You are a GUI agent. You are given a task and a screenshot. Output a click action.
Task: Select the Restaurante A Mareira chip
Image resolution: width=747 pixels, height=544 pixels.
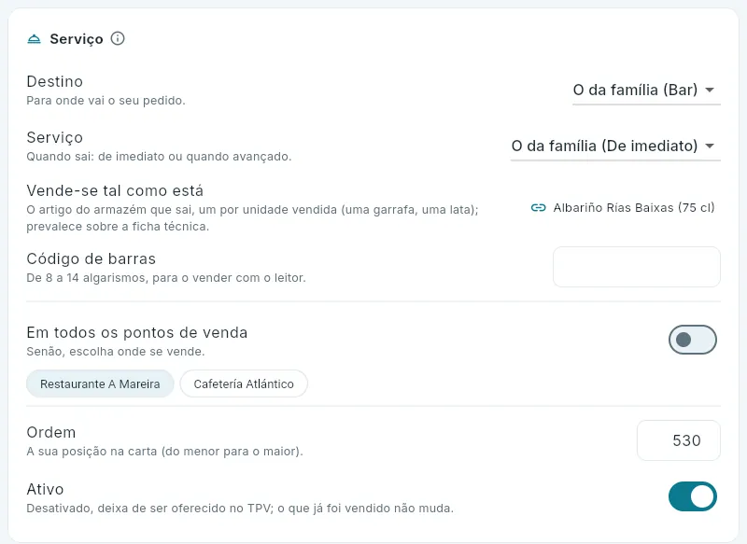100,384
